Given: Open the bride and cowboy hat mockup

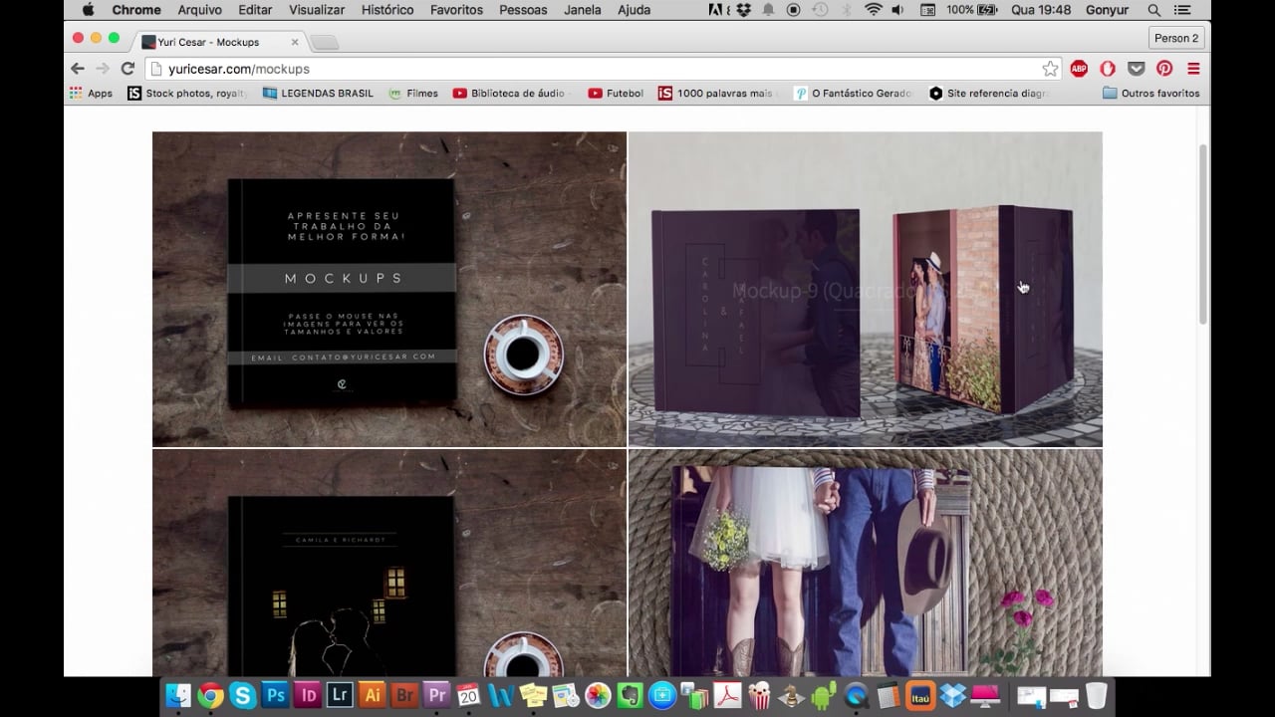Looking at the screenshot, I should [866, 563].
